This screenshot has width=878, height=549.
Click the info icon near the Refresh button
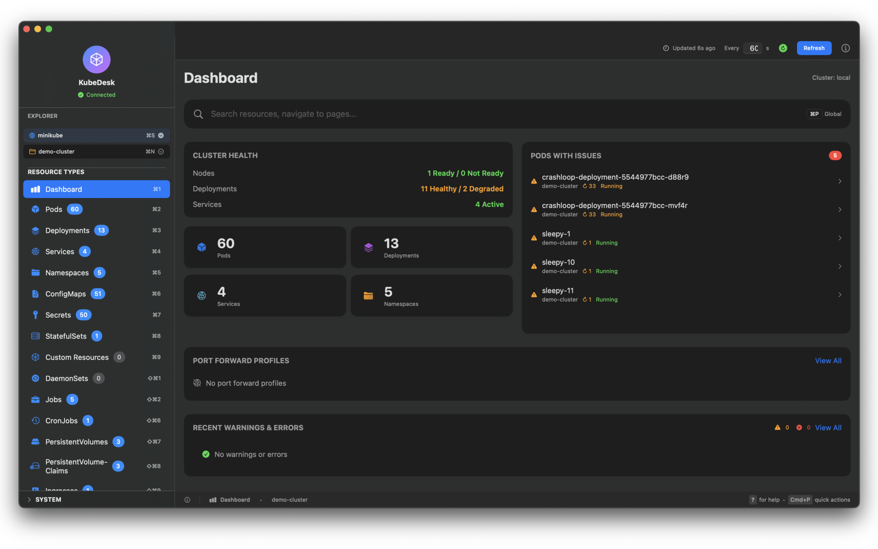[845, 48]
